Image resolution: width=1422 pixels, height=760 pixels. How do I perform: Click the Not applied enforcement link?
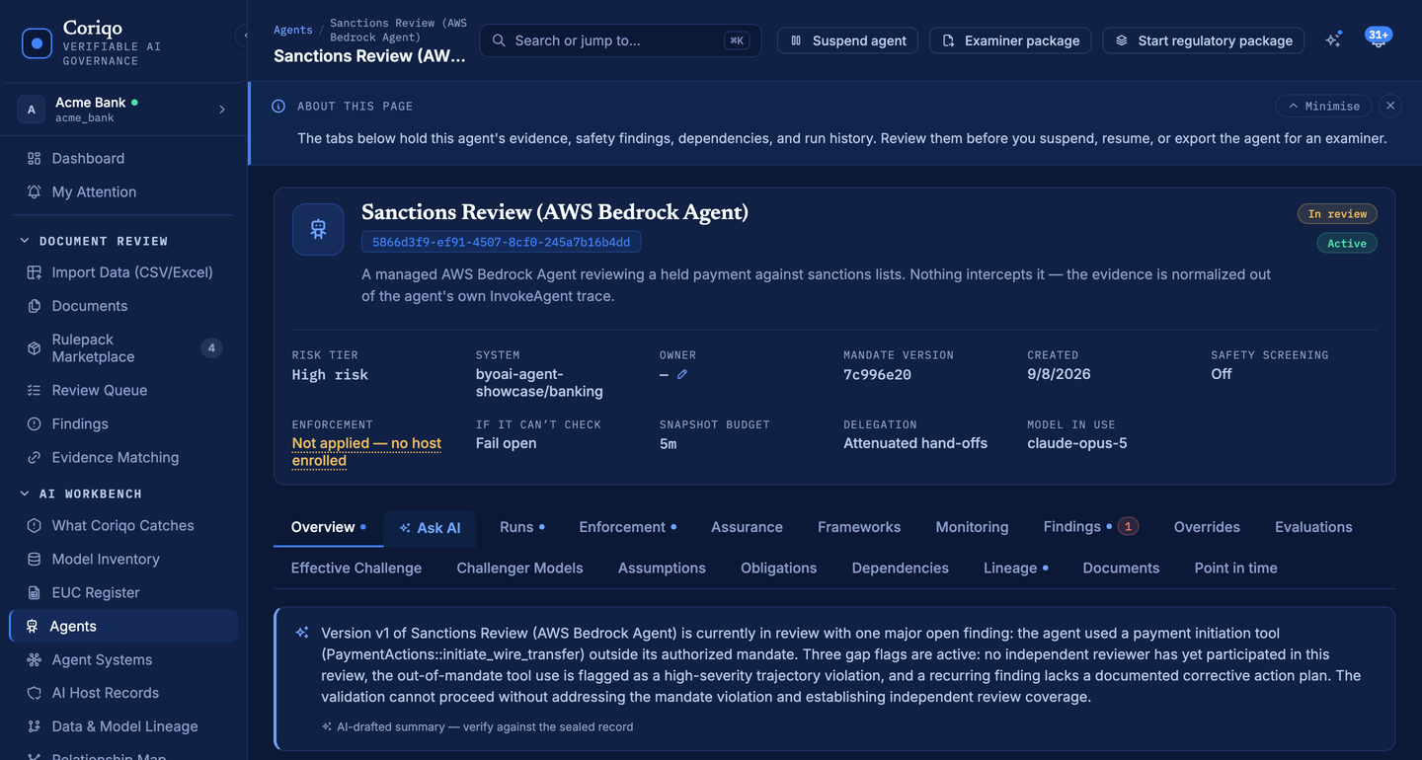point(366,452)
